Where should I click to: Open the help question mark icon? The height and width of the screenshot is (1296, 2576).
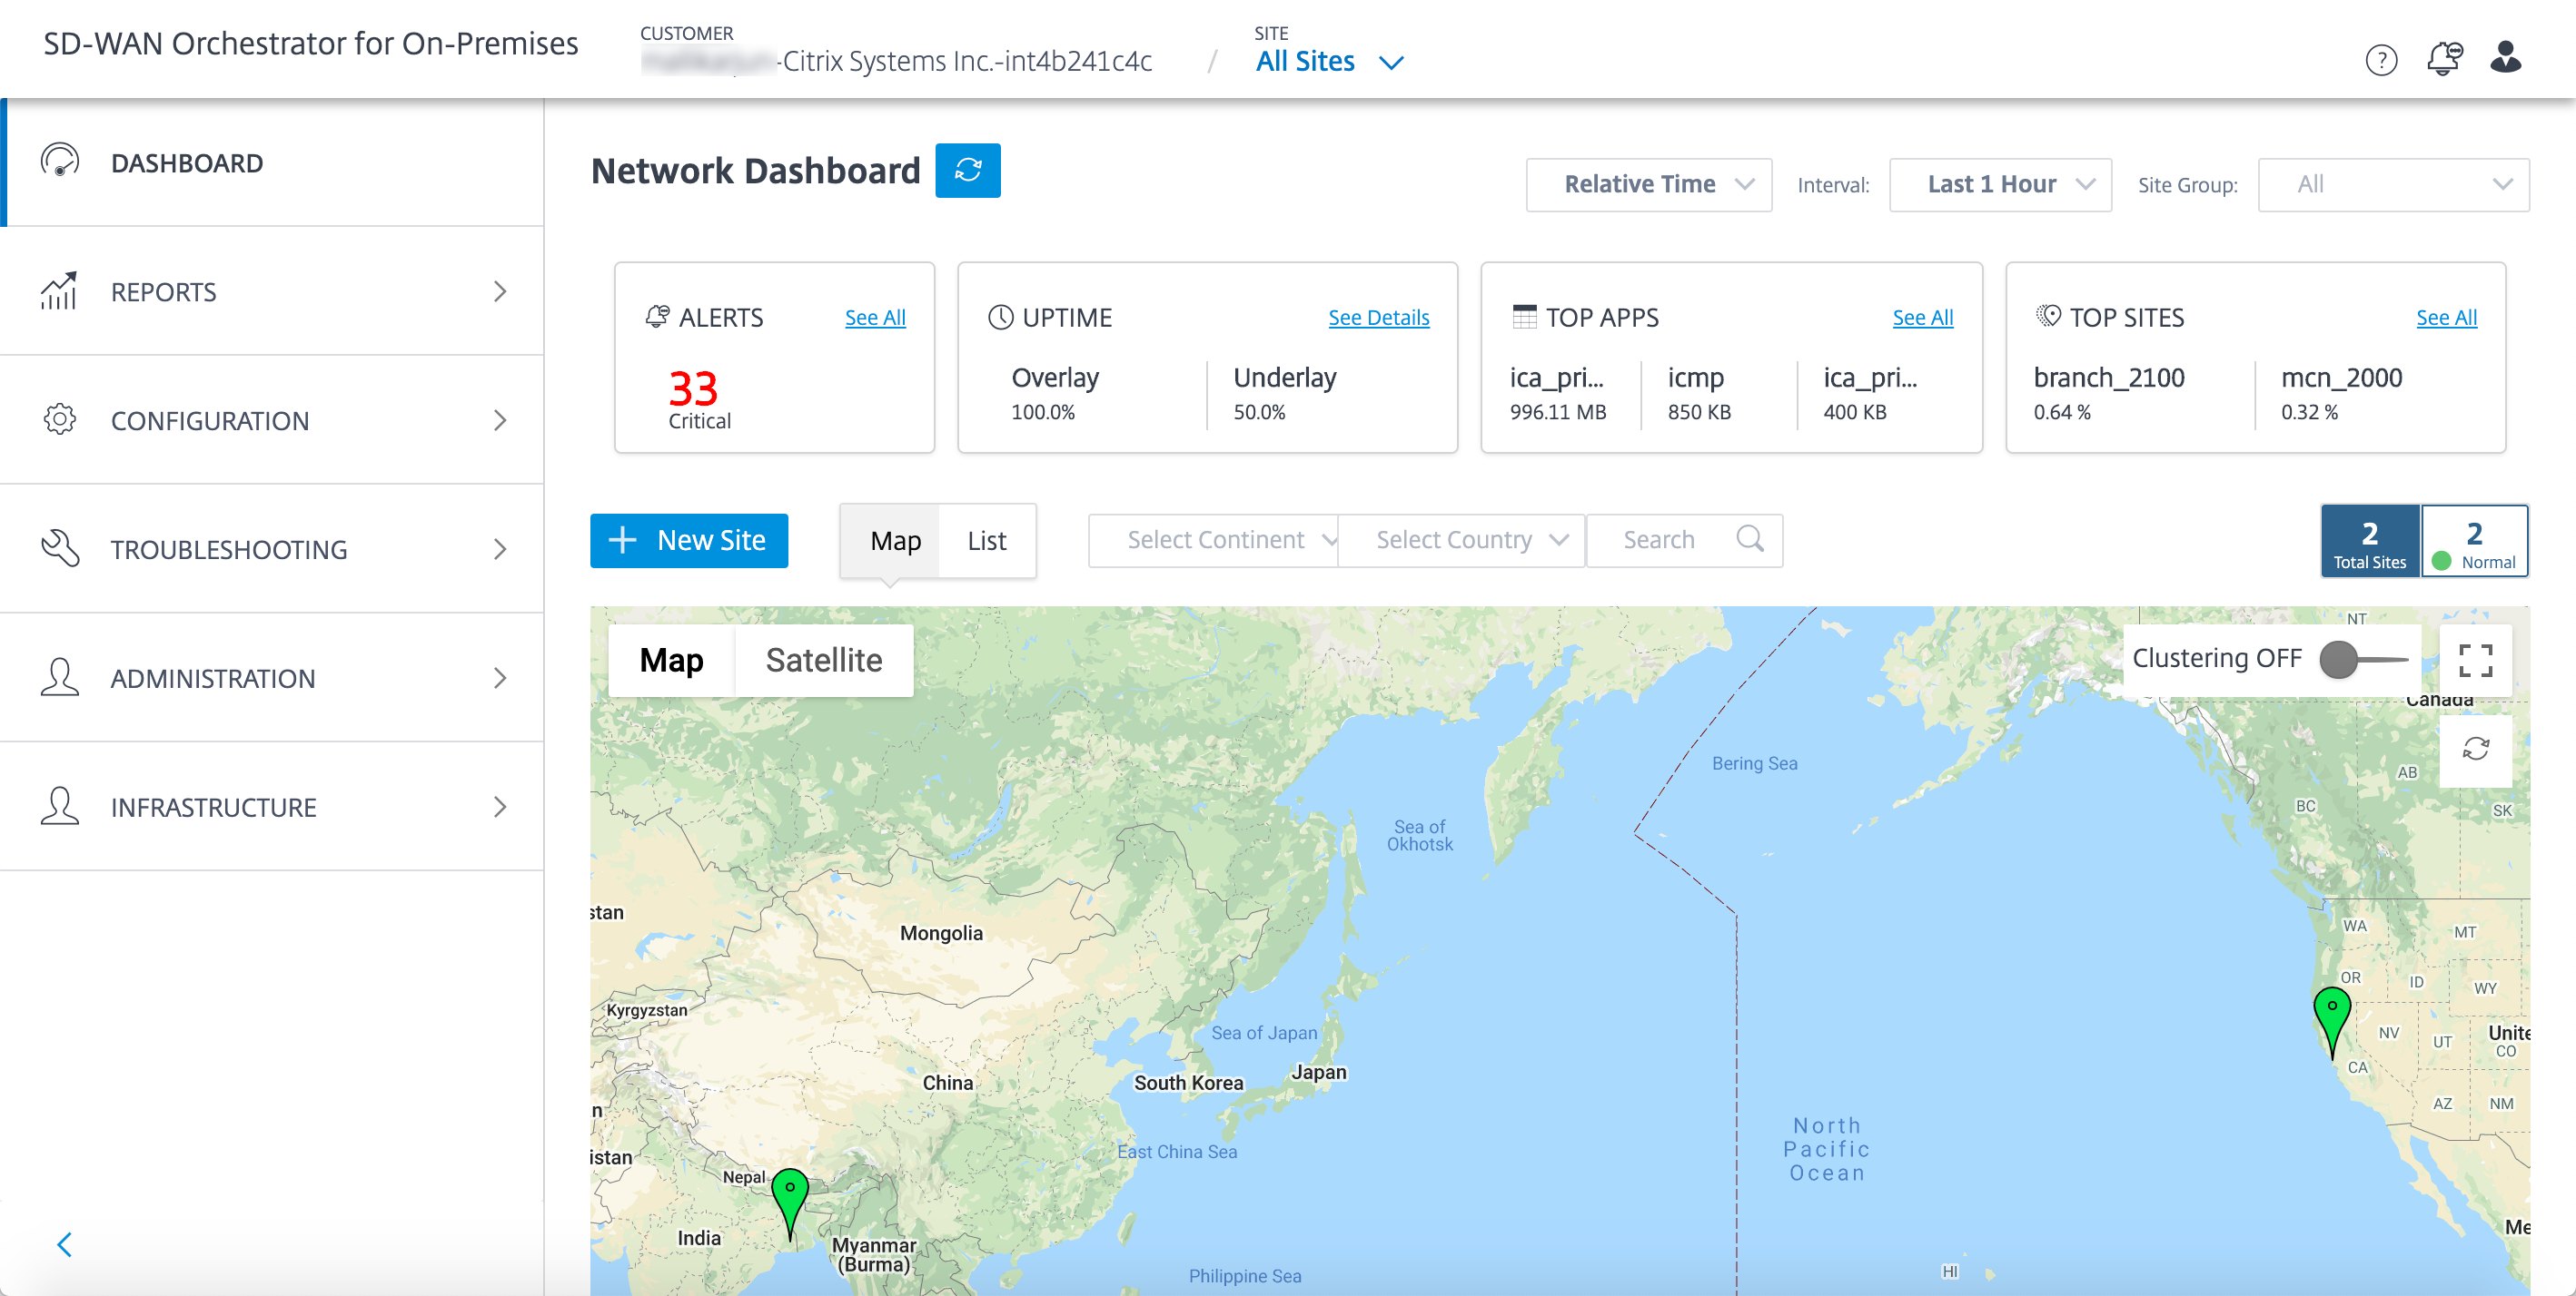click(x=2381, y=61)
